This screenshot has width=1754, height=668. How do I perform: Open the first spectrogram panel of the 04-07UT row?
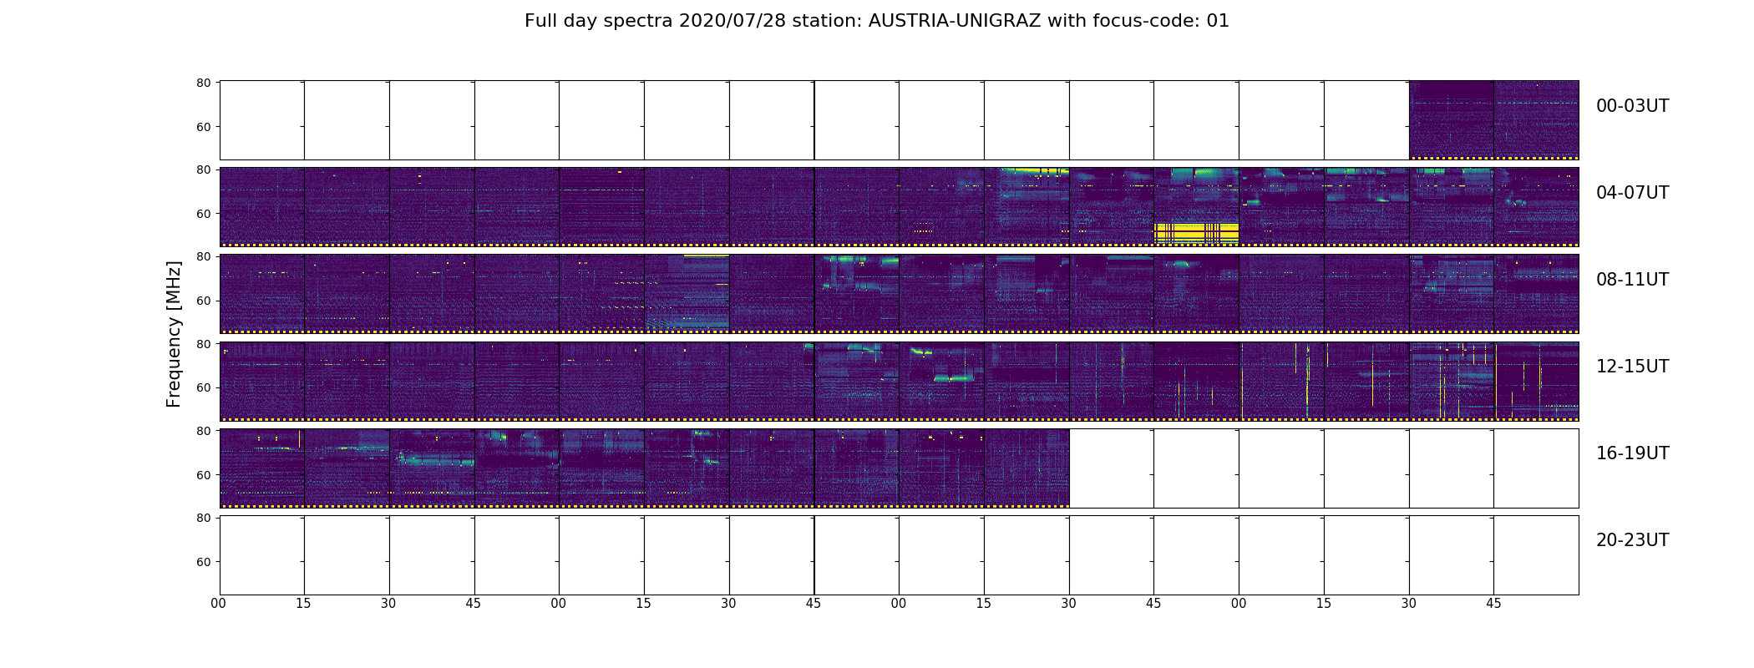click(x=261, y=207)
